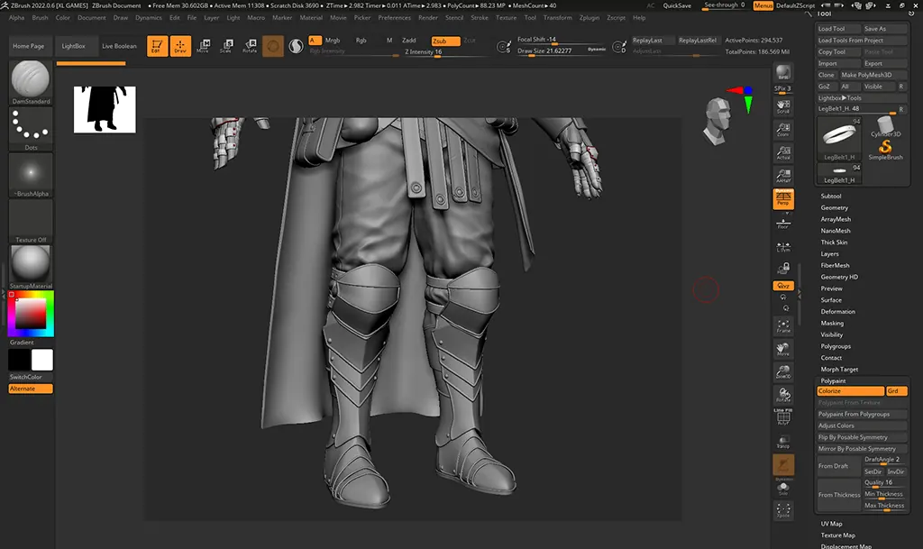Open LightBox
This screenshot has height=549, width=923.
click(x=74, y=46)
